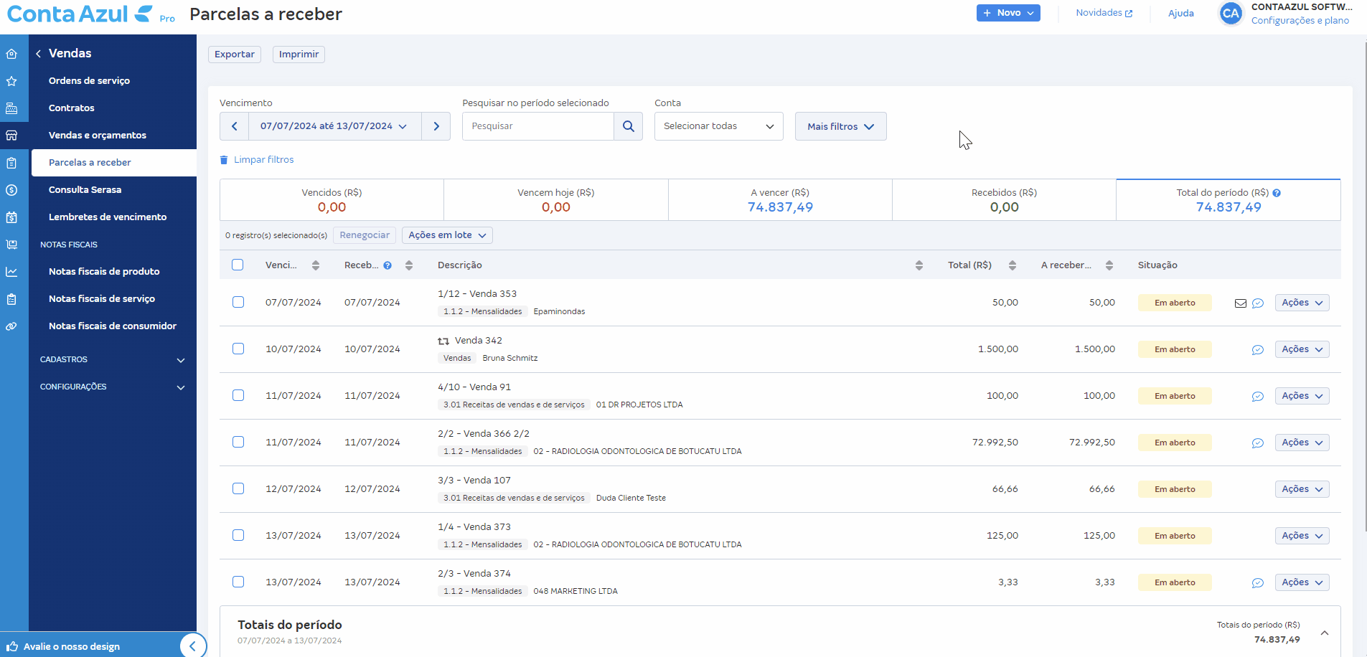Click the Renegociar button
This screenshot has height=657, width=1367.
pos(365,235)
